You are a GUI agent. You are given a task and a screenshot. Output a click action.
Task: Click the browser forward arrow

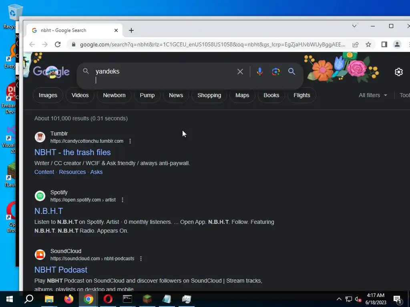45,44
